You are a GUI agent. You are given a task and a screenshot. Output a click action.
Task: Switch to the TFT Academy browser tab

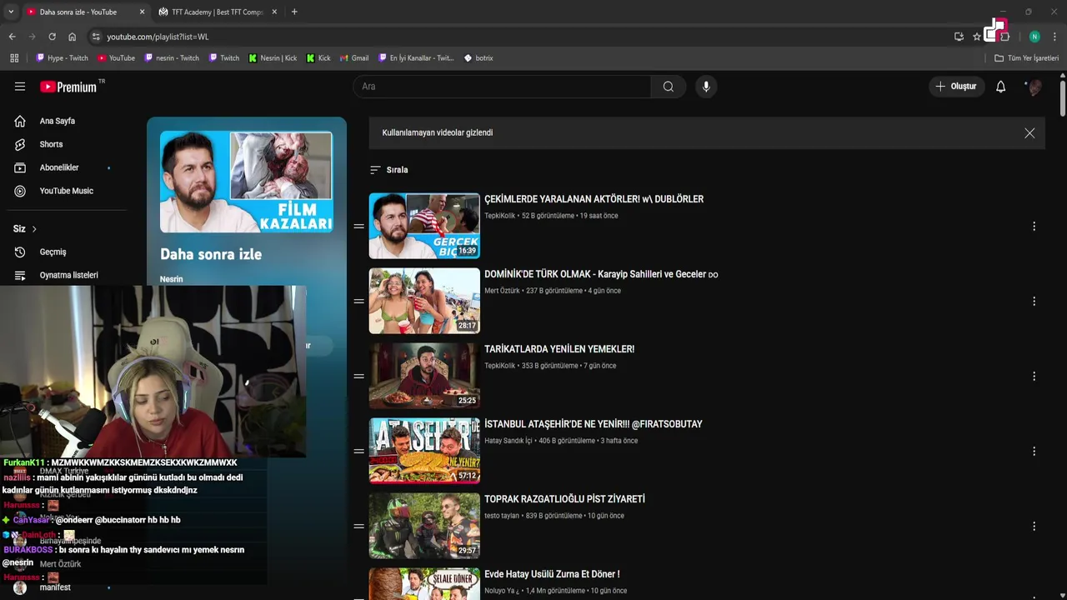(217, 12)
